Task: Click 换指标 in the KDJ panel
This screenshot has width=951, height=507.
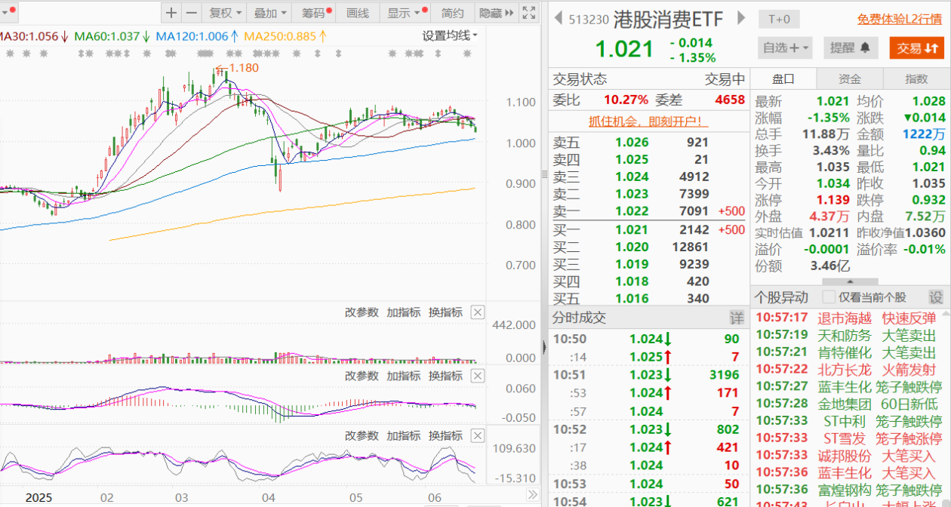Action: point(445,436)
